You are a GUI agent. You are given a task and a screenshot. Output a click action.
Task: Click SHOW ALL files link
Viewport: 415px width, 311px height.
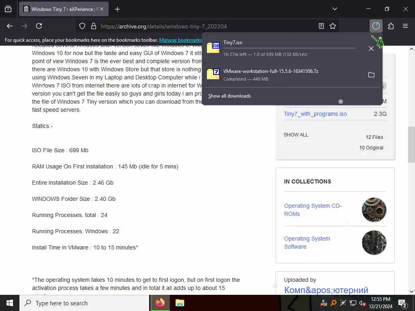[x=296, y=135]
